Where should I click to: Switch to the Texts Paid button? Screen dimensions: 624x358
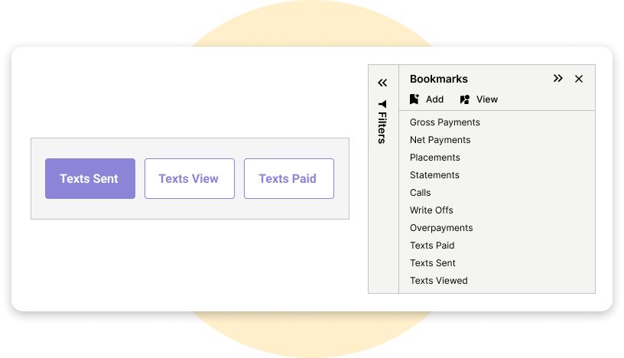[x=288, y=179]
